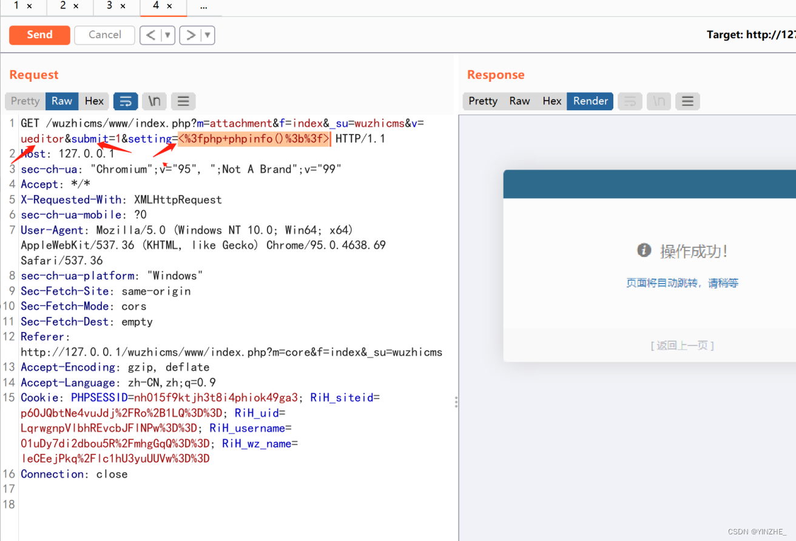Switch to Repeater tab 3
The image size is (796, 541).
tap(109, 5)
